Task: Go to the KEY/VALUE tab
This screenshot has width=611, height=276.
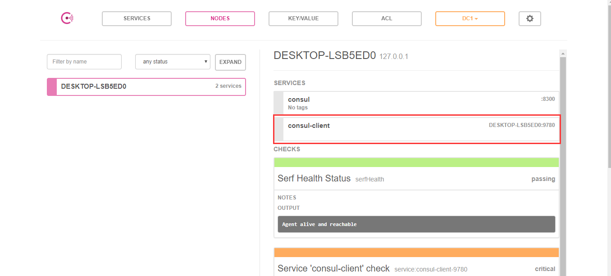Action: pyautogui.click(x=304, y=18)
